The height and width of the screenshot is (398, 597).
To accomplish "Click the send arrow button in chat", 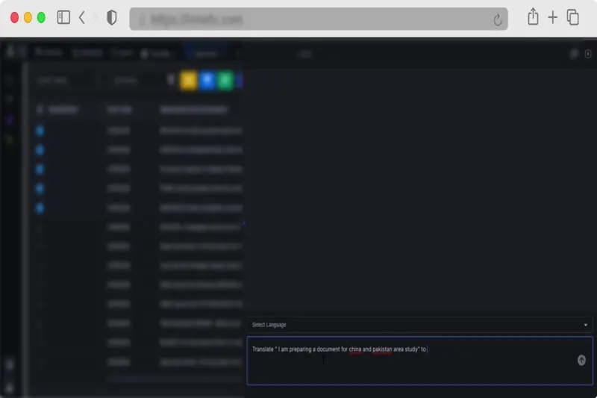I will (x=581, y=360).
